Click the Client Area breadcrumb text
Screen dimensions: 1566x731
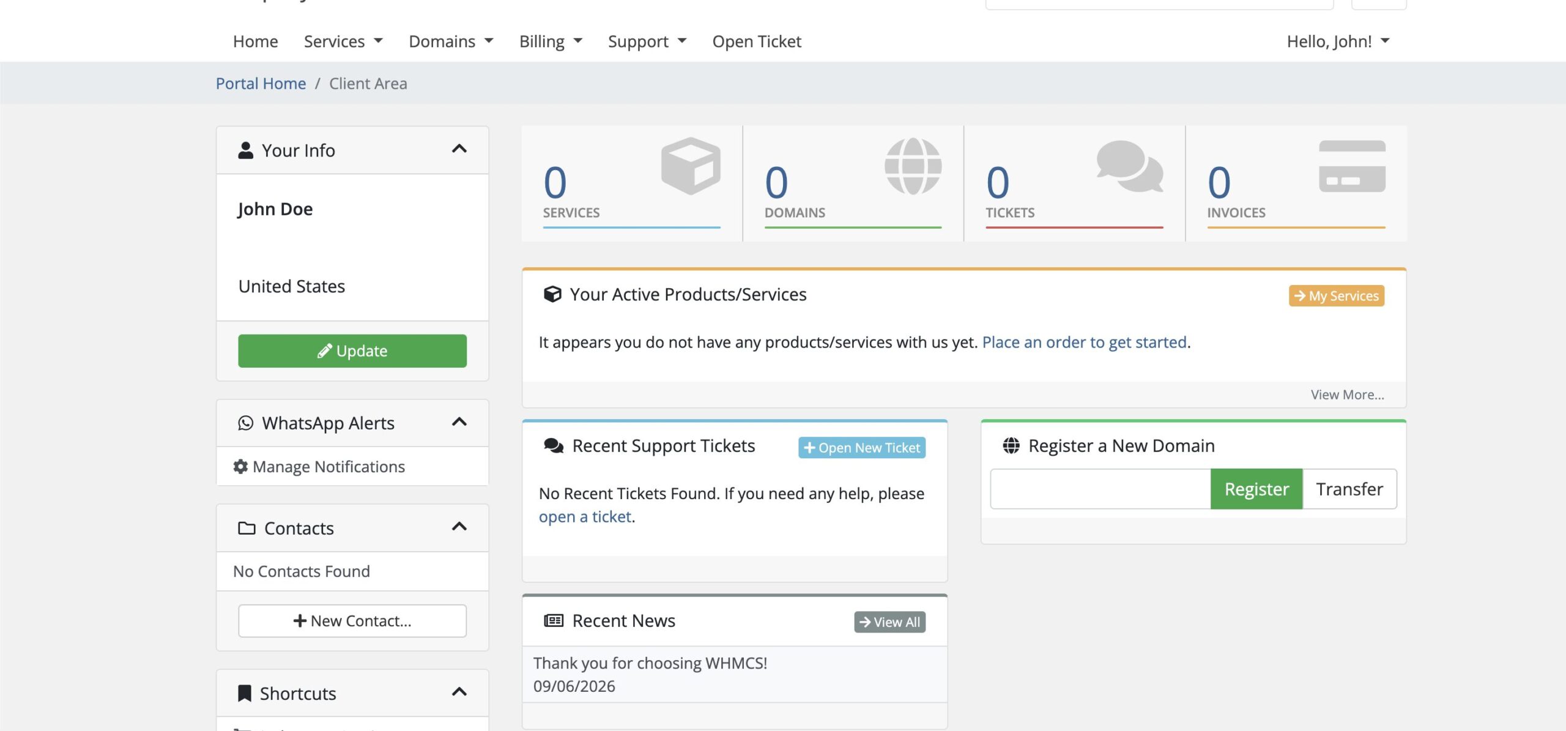(368, 83)
